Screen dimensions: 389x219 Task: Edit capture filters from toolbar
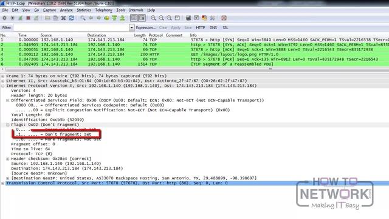[x=188, y=18]
